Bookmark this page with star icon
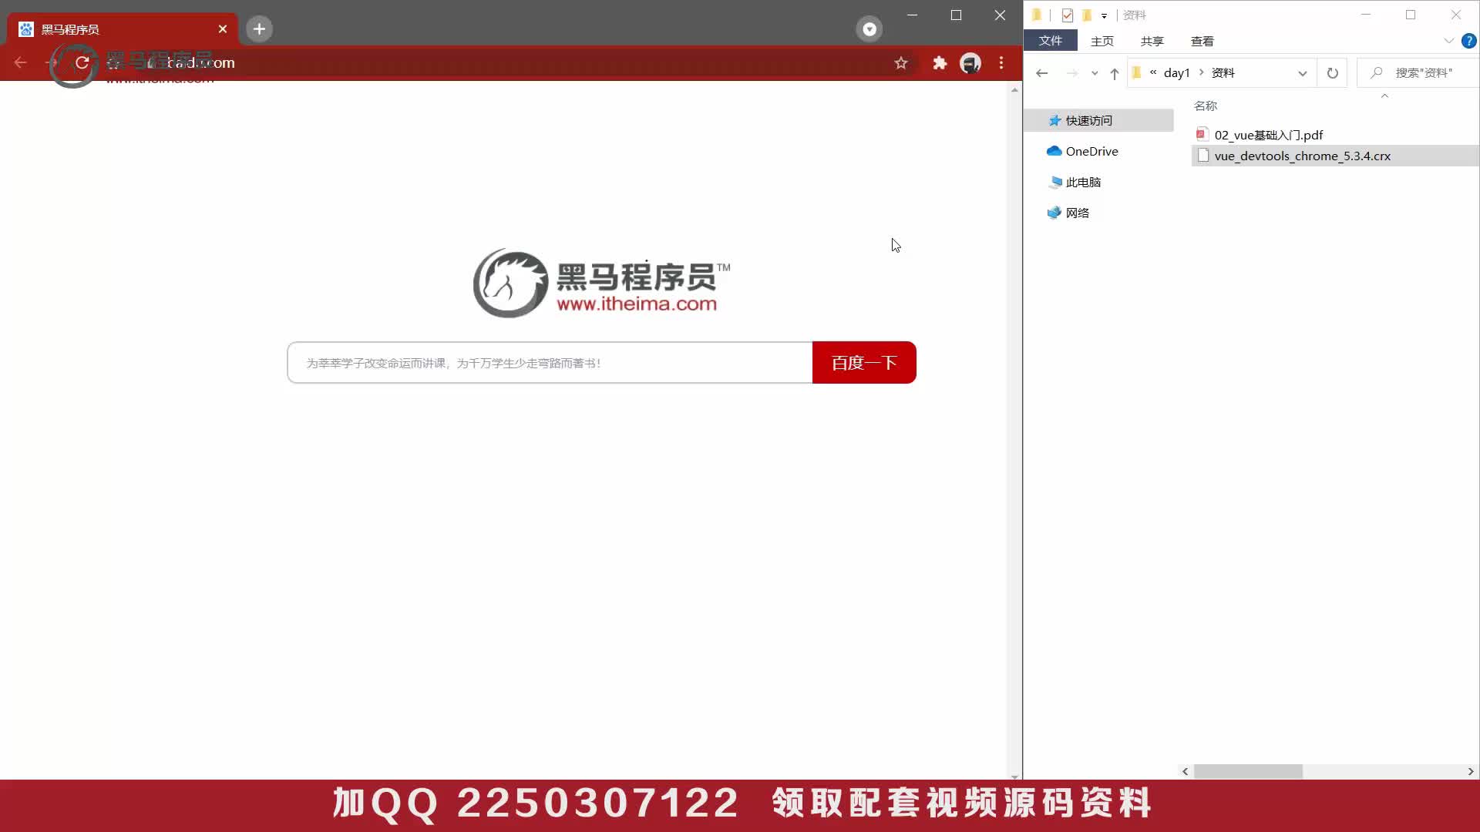This screenshot has width=1480, height=832. pos(901,63)
